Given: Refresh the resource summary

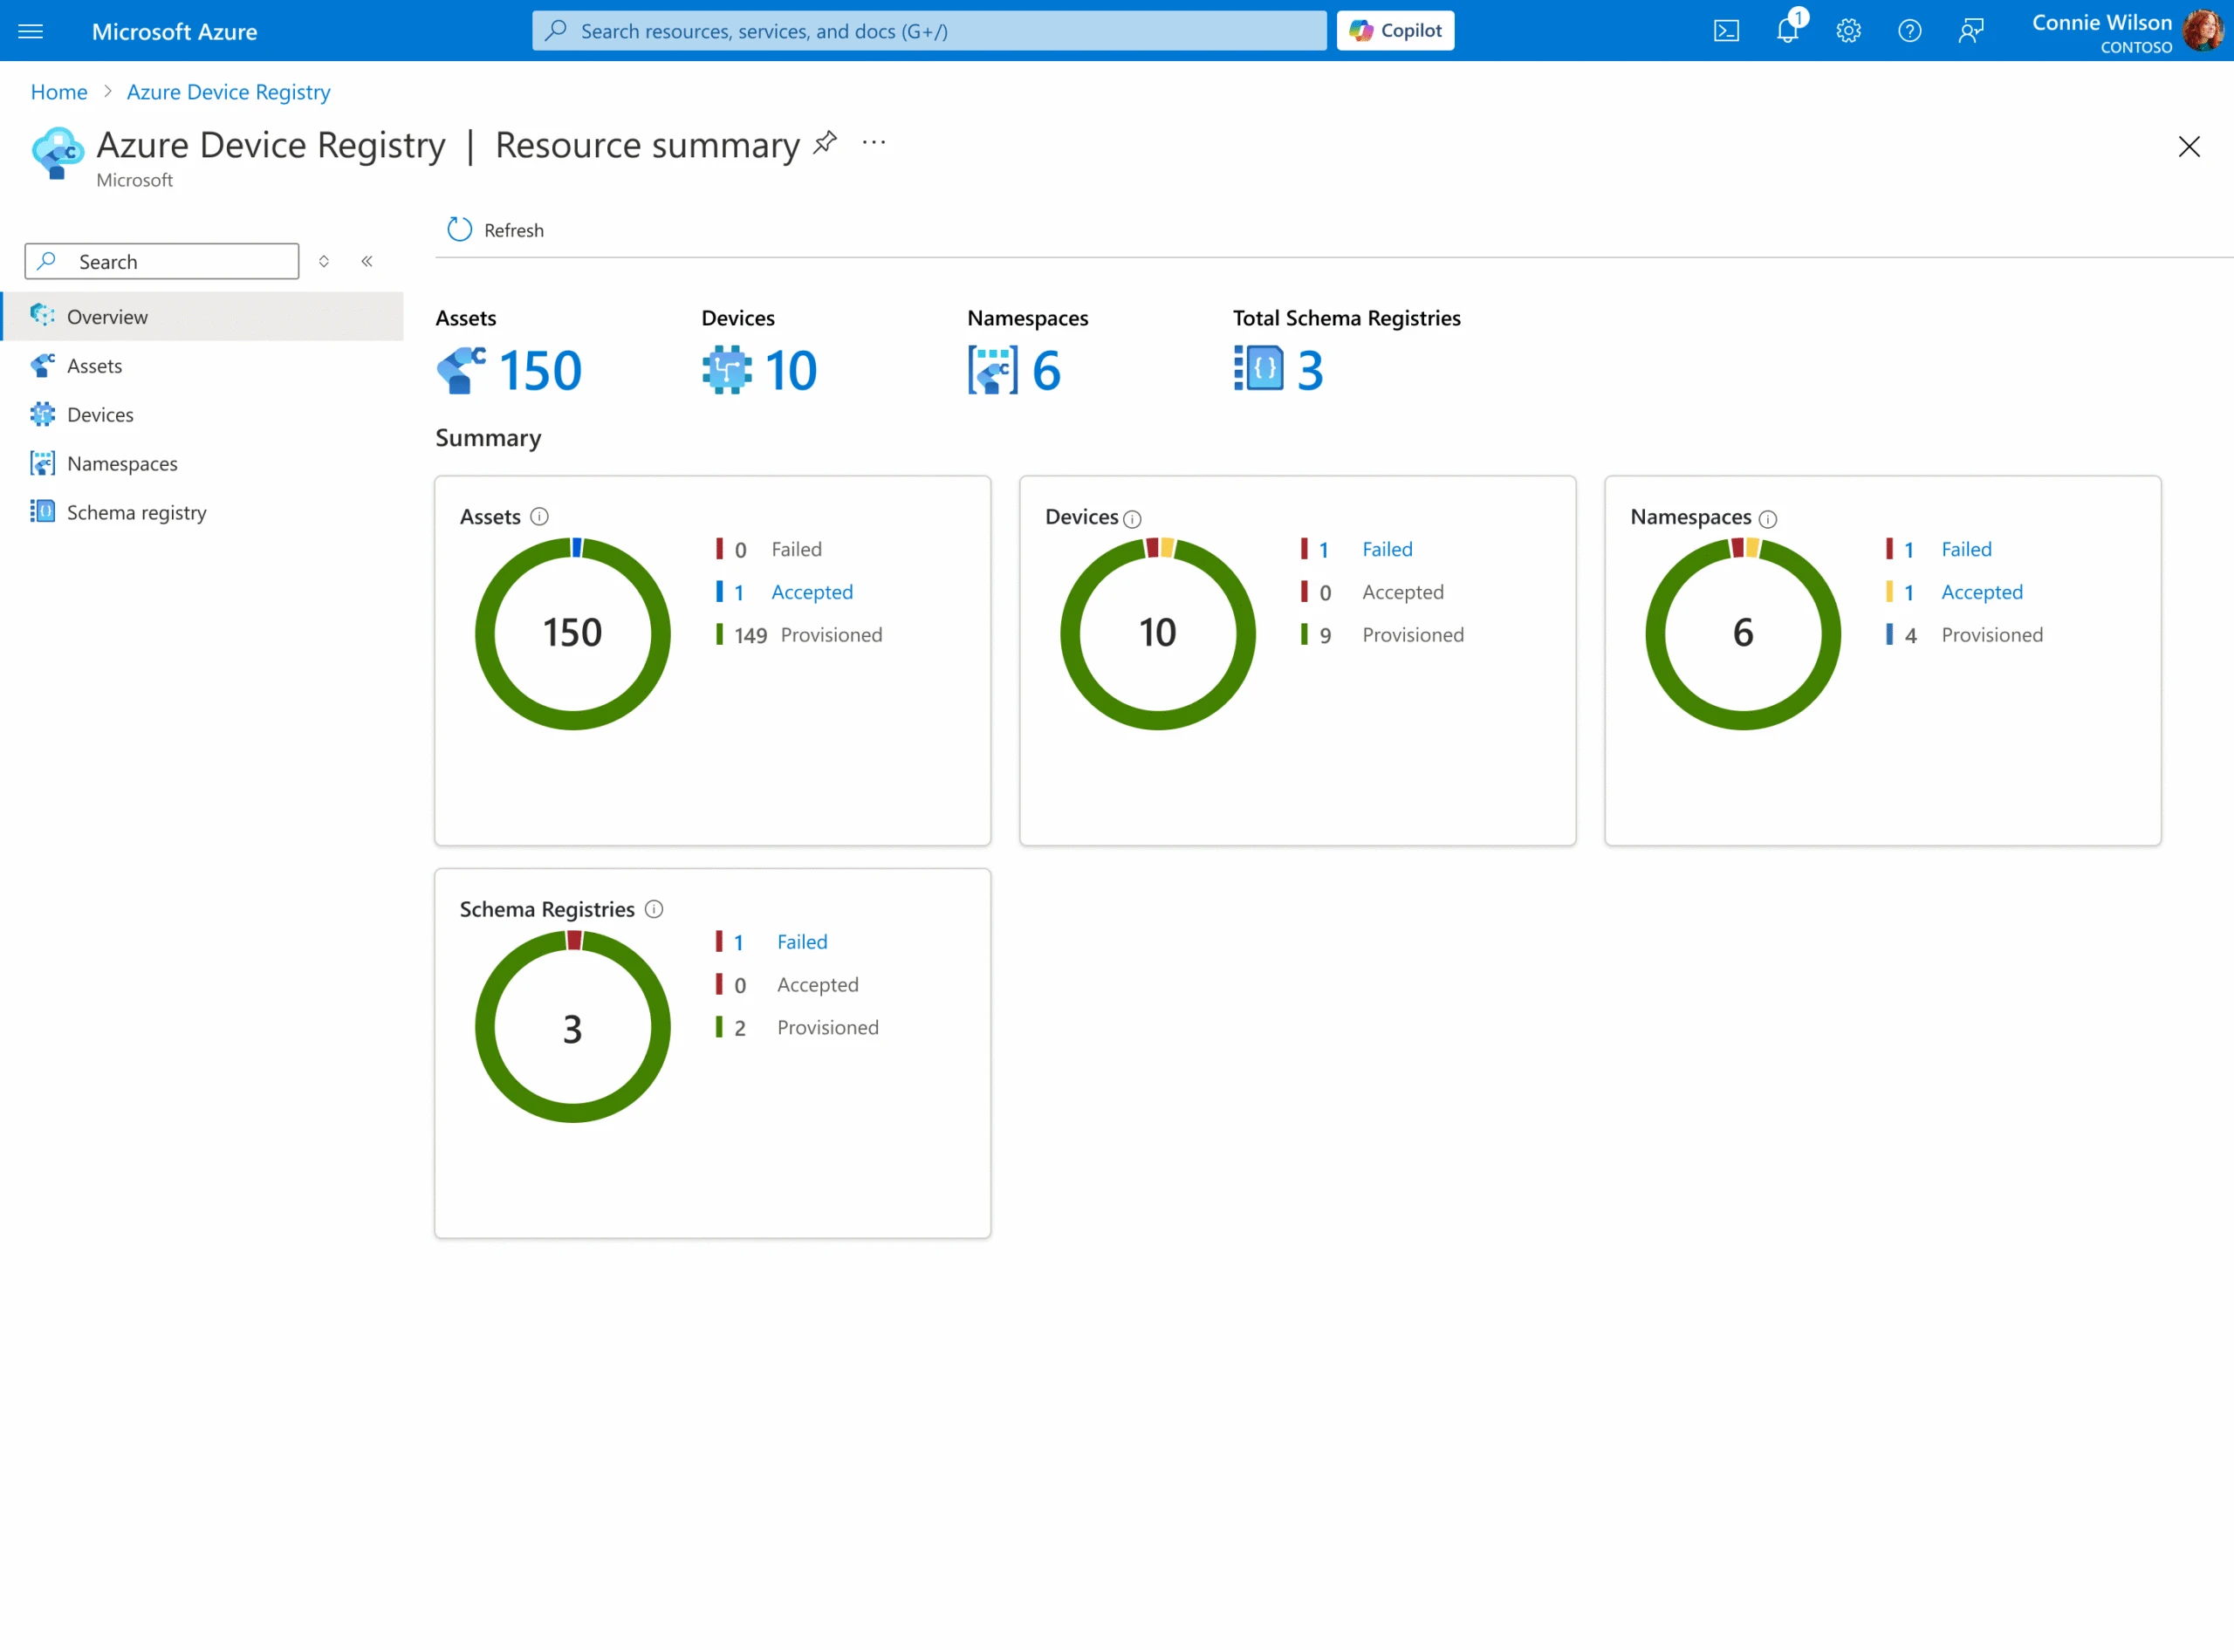Looking at the screenshot, I should pyautogui.click(x=497, y=229).
